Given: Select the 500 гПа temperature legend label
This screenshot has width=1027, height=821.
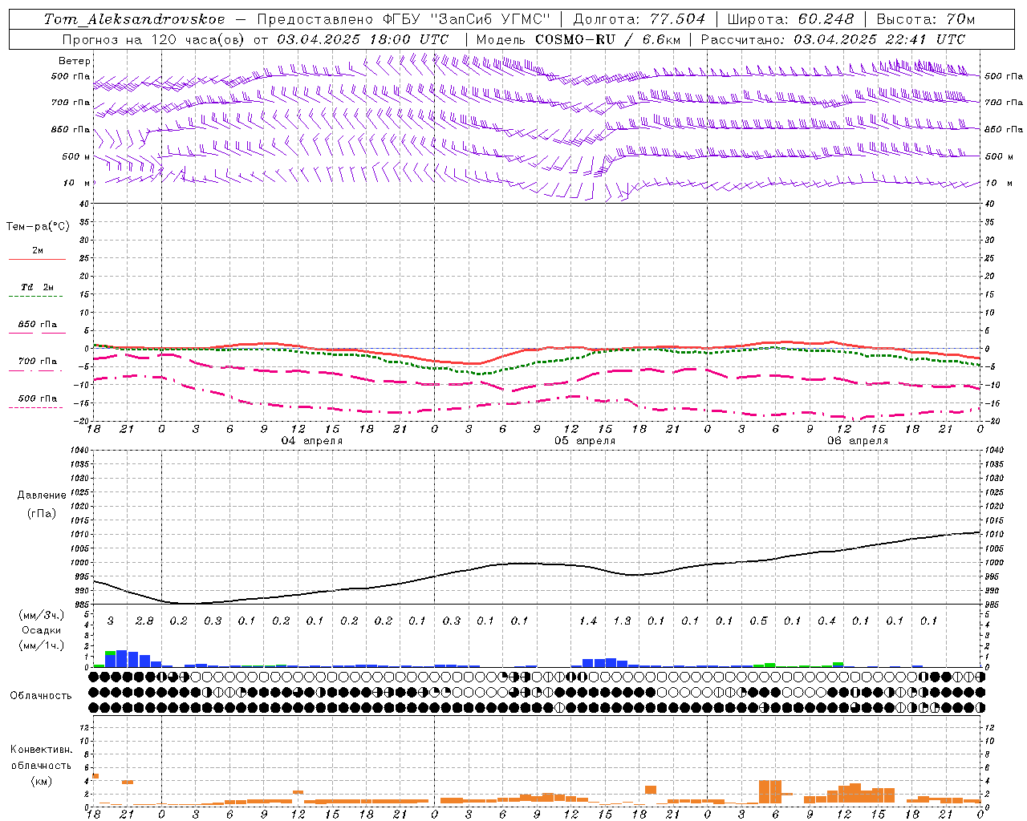Looking at the screenshot, I should pyautogui.click(x=38, y=398).
